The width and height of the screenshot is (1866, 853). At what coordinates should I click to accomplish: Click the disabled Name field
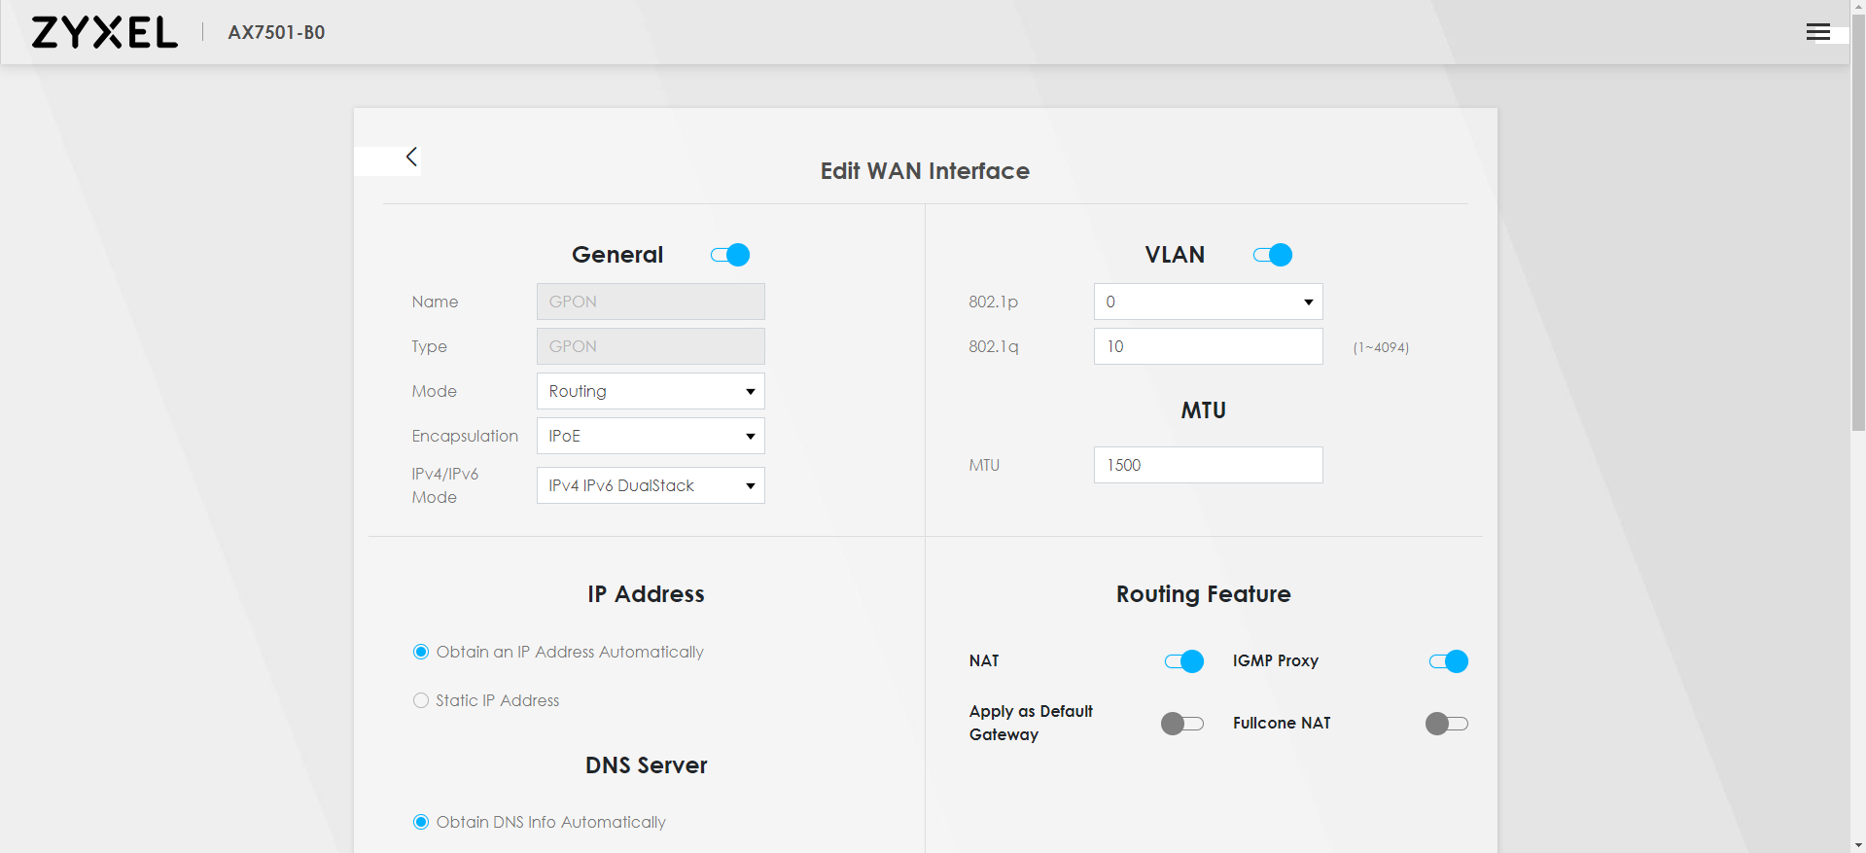point(651,302)
